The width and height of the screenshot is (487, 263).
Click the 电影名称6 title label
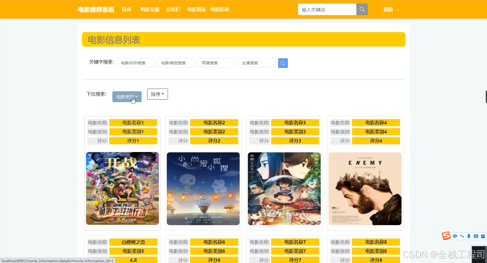click(x=214, y=242)
